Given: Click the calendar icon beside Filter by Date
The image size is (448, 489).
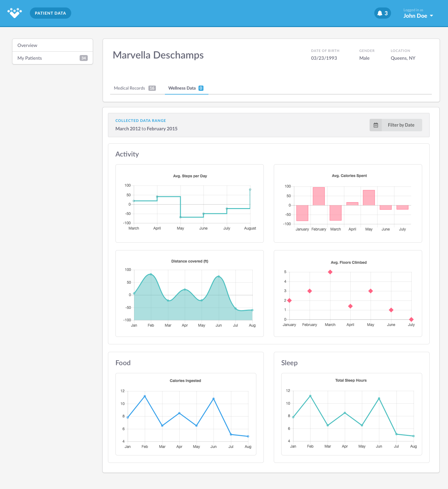Looking at the screenshot, I should 376,125.
